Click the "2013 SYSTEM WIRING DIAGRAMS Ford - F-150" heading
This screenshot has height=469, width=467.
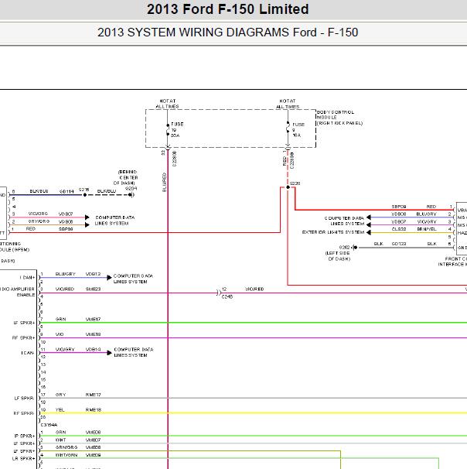227,33
